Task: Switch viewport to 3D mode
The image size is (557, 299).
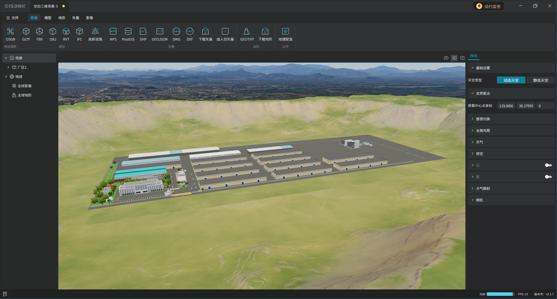Action: (x=454, y=58)
